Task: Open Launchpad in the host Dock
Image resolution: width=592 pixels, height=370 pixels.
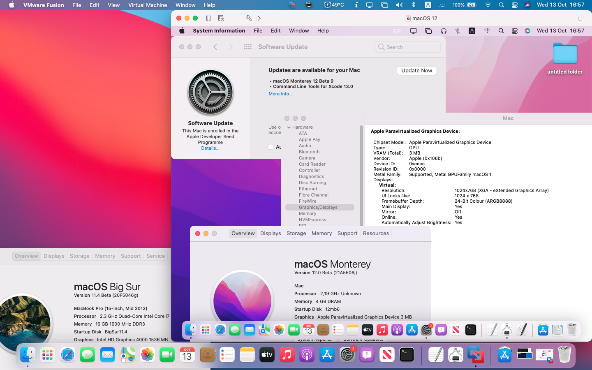Action: tap(48, 355)
